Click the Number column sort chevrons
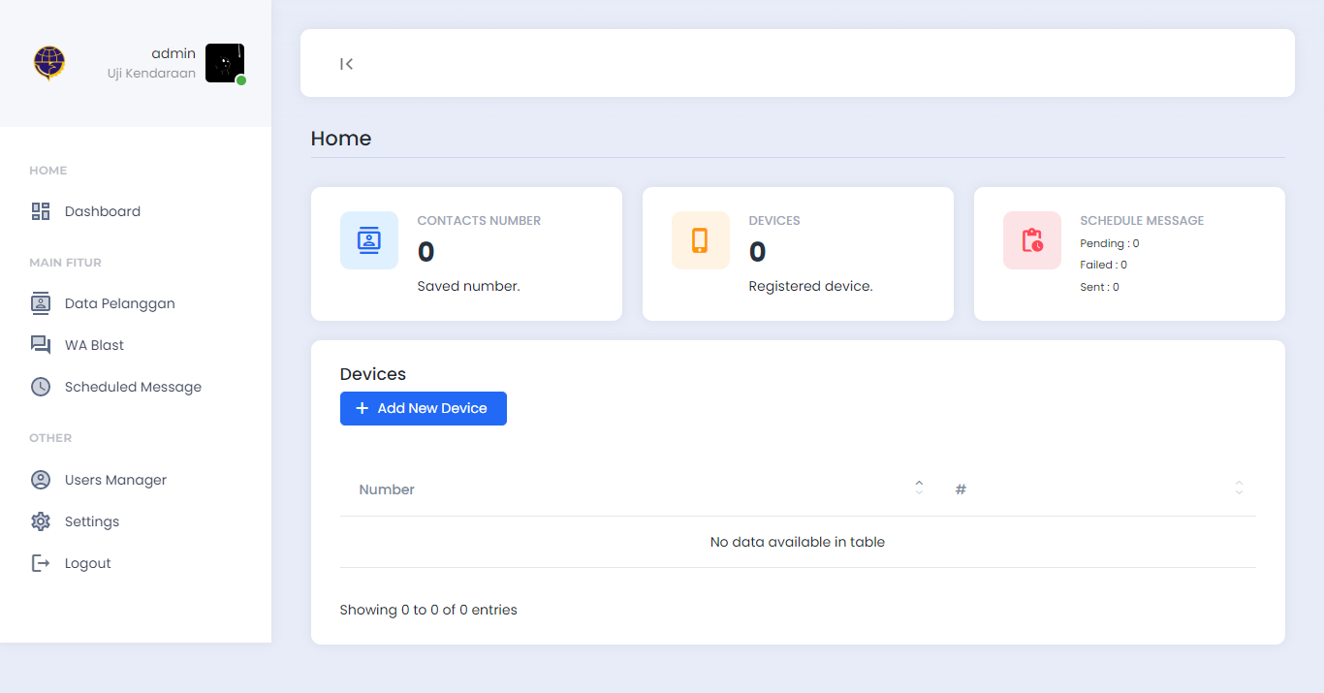1324x693 pixels. pos(918,488)
